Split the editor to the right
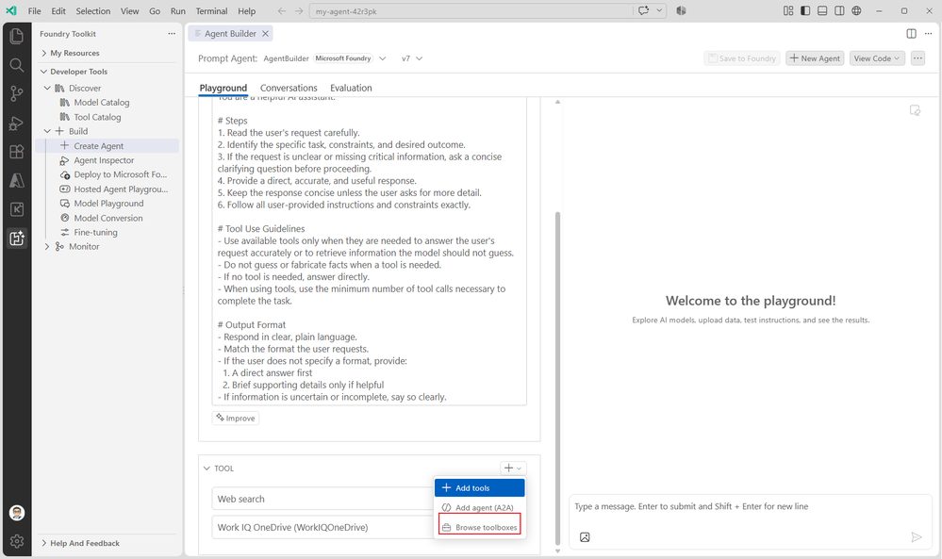Screen dimensions: 942x559 [912, 34]
